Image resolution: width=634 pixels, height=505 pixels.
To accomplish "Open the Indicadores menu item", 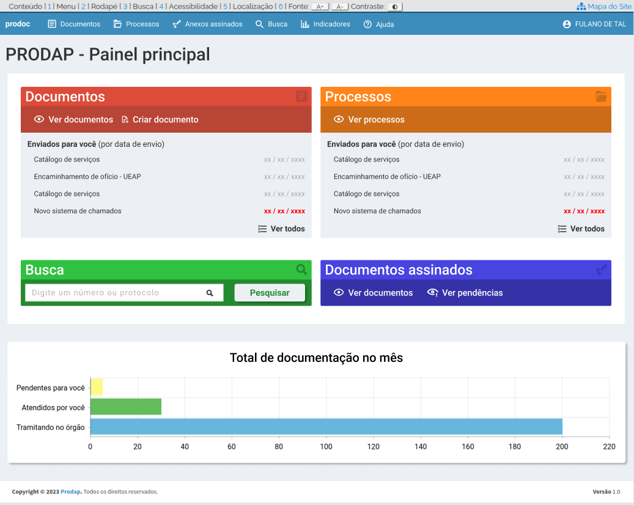I will click(325, 24).
